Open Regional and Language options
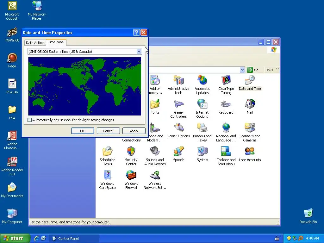 tap(226, 132)
